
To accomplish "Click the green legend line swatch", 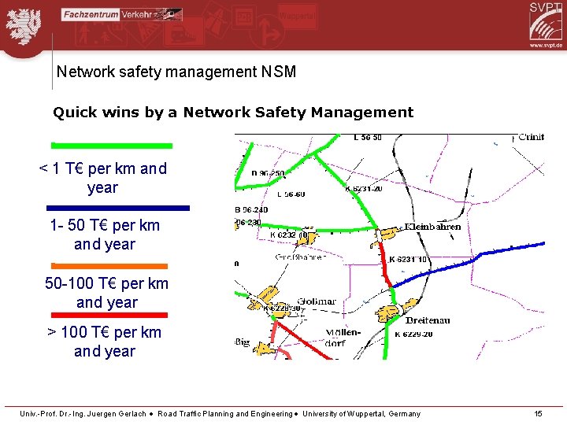I will [112, 146].
